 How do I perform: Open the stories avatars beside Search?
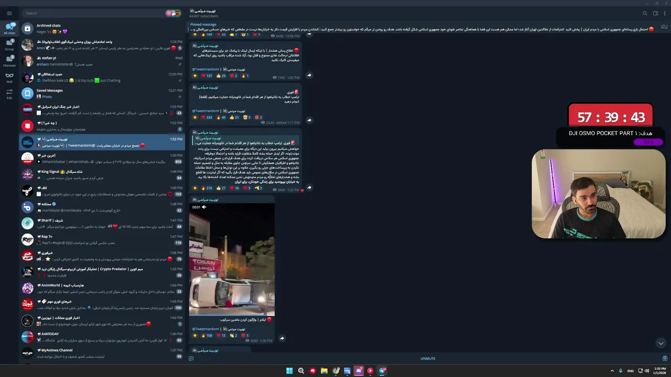point(173,13)
